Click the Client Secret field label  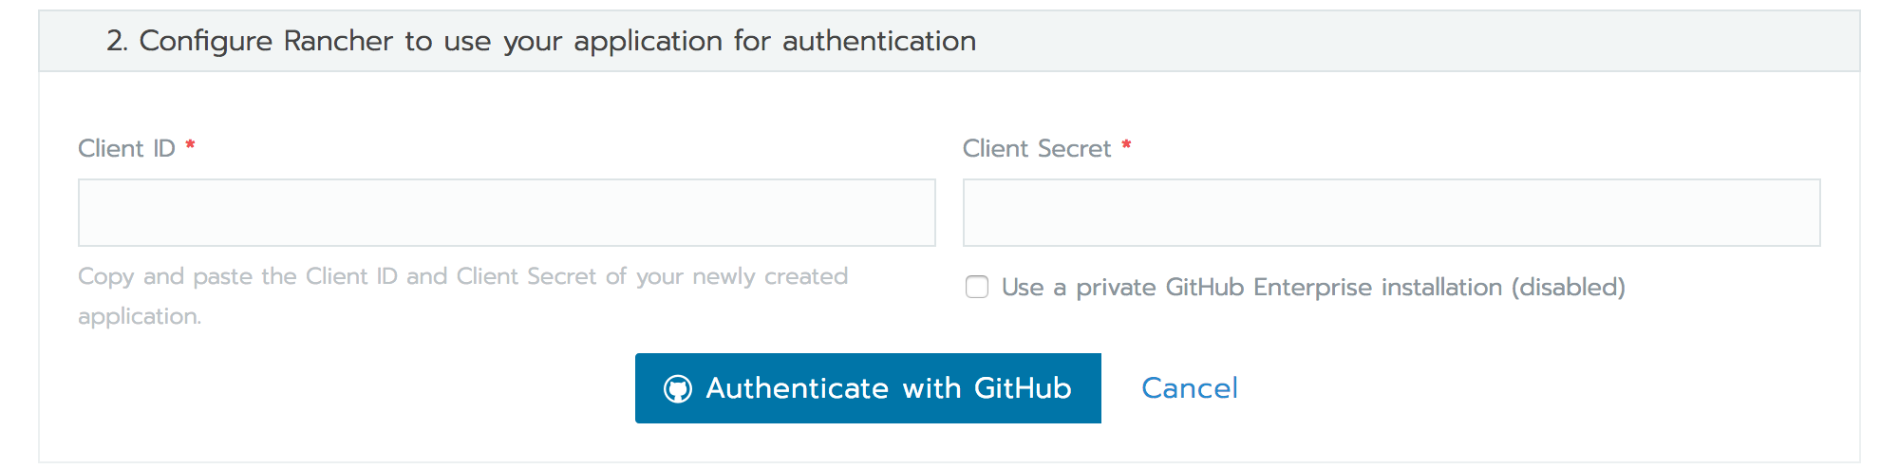tap(1036, 148)
